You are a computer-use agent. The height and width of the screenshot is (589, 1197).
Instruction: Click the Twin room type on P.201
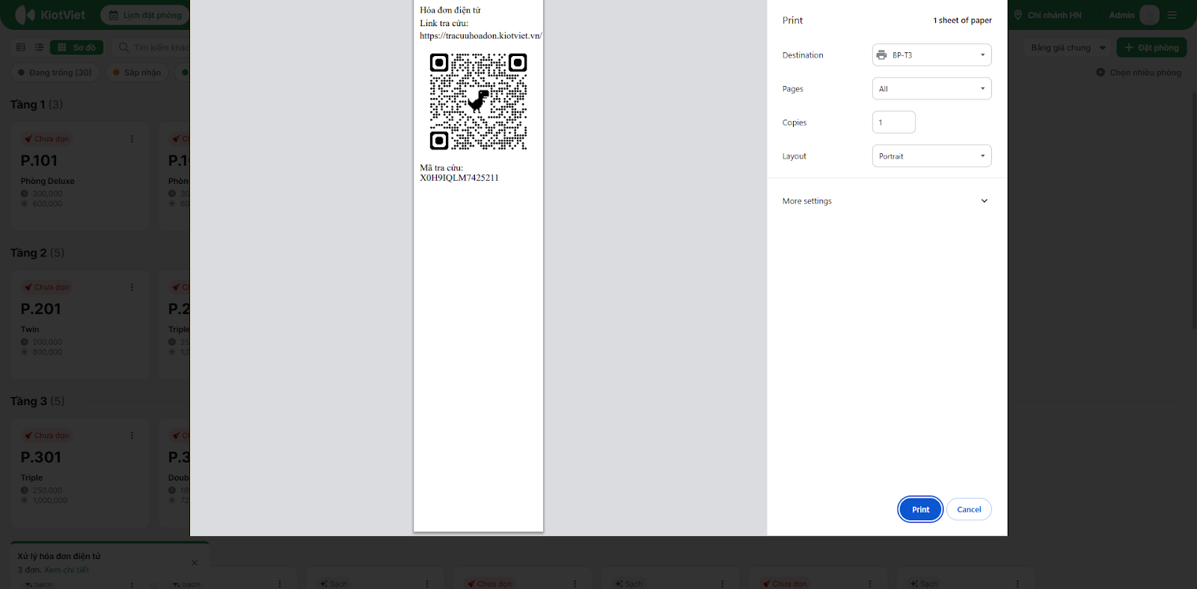30,330
